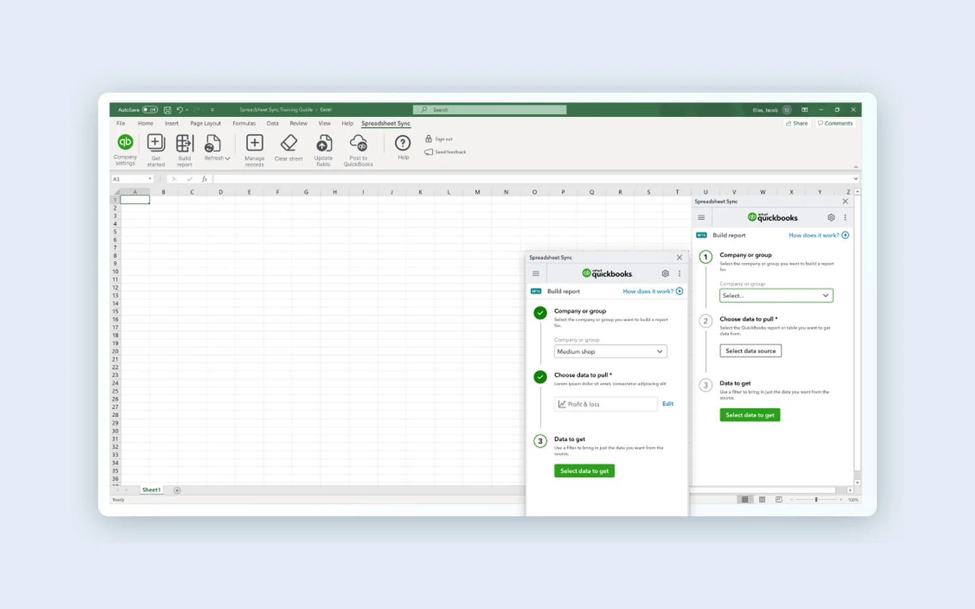Click the Save icon in title bar
The image size is (975, 609).
(167, 110)
